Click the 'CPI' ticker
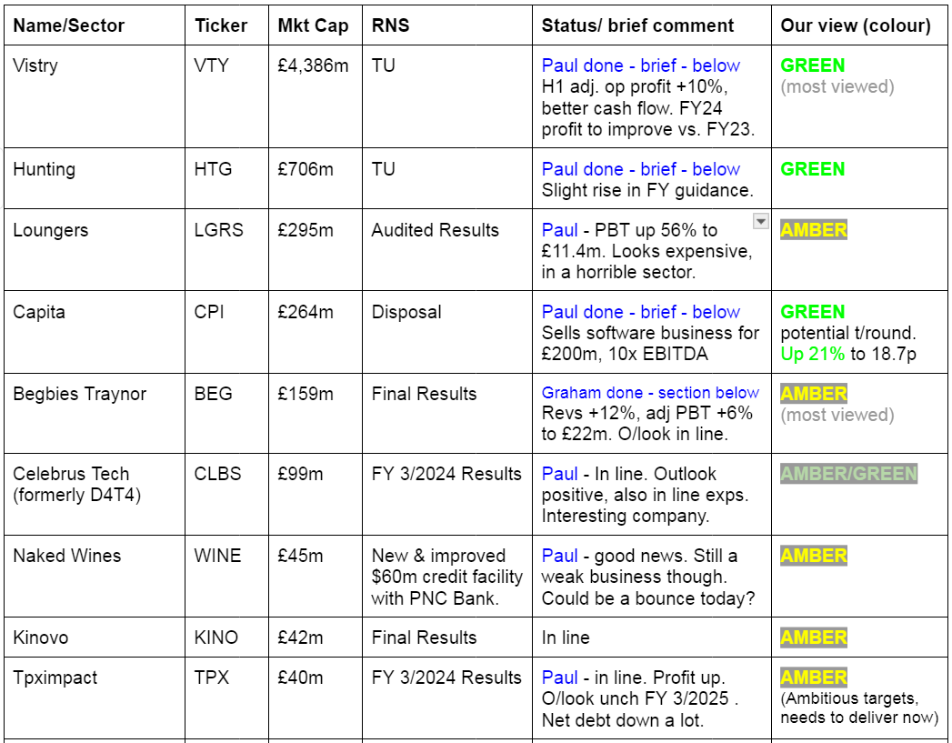This screenshot has height=743, width=952. pos(209,312)
